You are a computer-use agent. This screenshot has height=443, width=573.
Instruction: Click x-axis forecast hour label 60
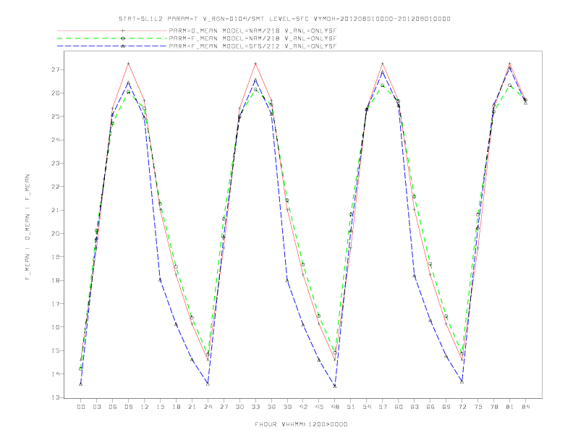pyautogui.click(x=399, y=407)
